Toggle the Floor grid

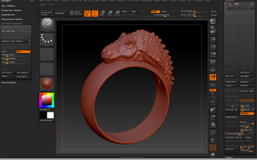[213, 69]
